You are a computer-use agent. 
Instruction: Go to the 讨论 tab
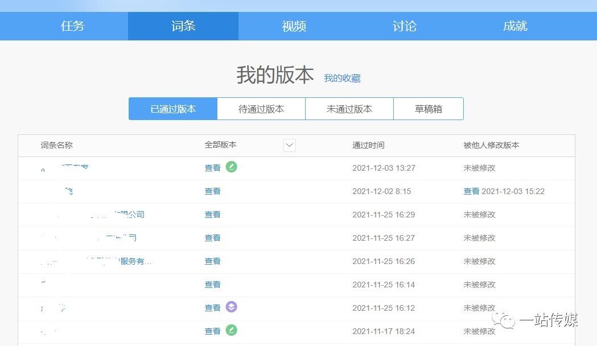(x=404, y=26)
